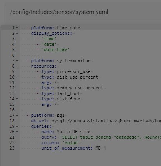Image resolution: width=161 pixels, height=166 pixels.
Task: Click 'disk_use_percent' value on line 10
Action: 77,77
